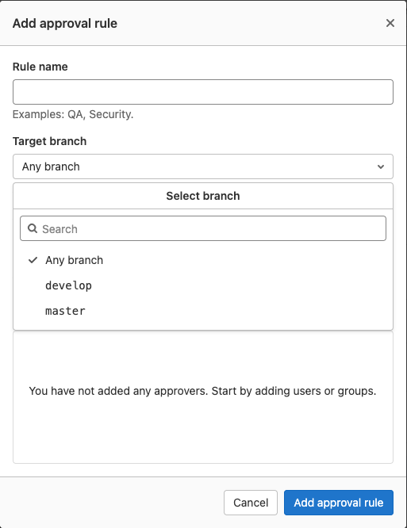Select the Any branch option
Viewport: 407px width, 528px height.
pos(203,260)
